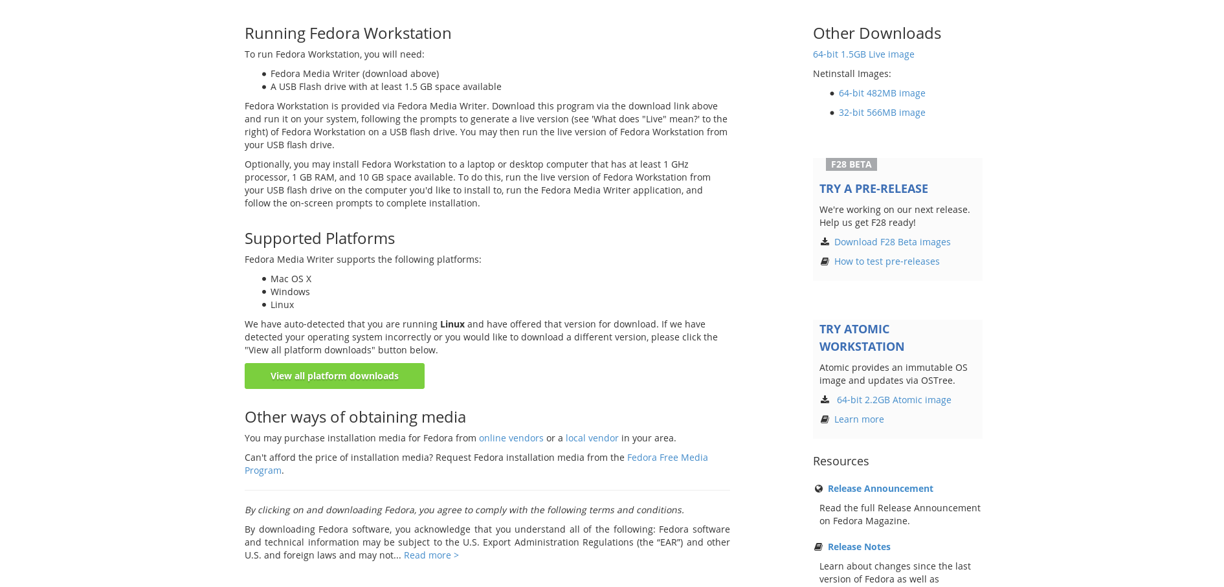Click the Running Fedora Workstation heading

[x=348, y=33]
